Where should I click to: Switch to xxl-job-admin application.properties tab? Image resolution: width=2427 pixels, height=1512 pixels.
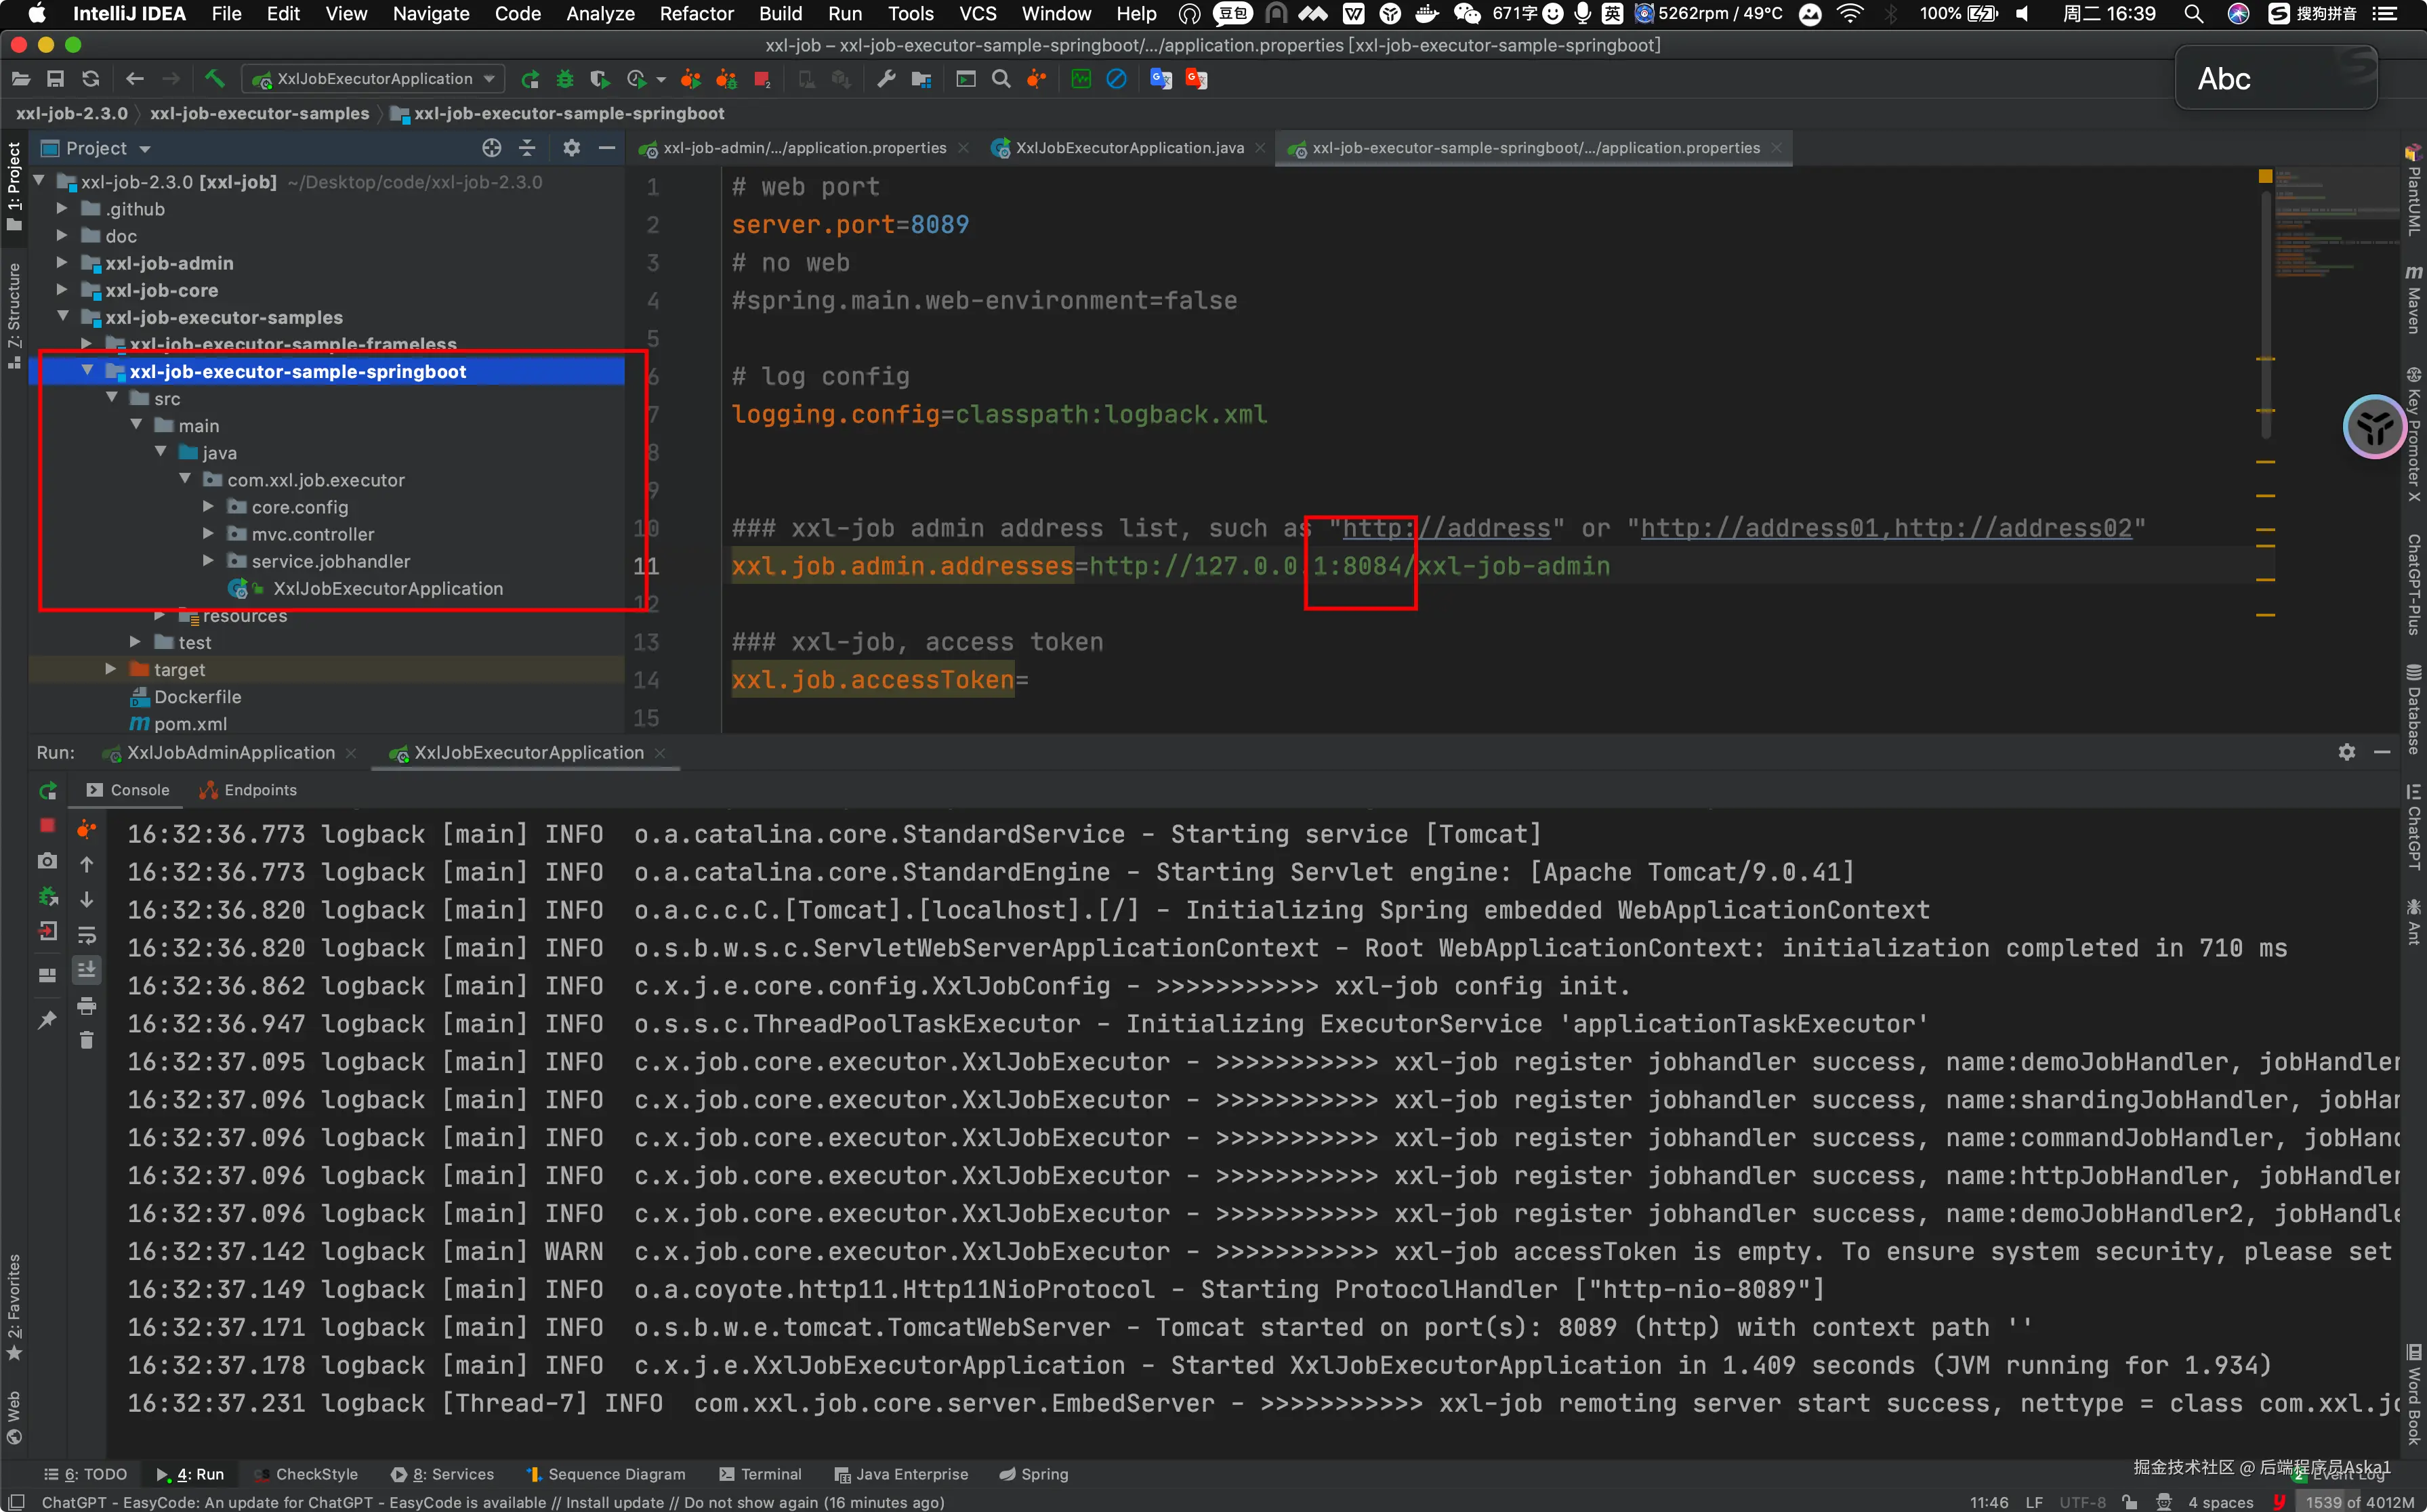[x=803, y=148]
